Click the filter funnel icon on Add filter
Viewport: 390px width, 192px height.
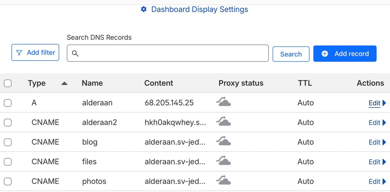tap(19, 52)
